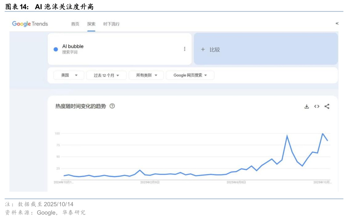Click the highest peak on the trend line

[323, 134]
